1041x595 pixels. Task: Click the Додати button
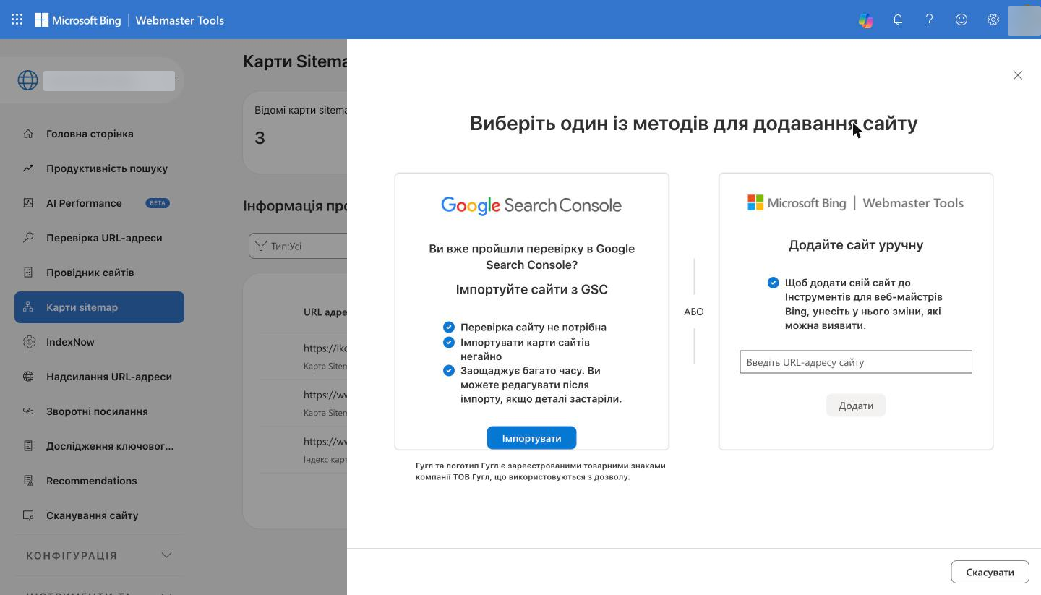click(x=856, y=406)
